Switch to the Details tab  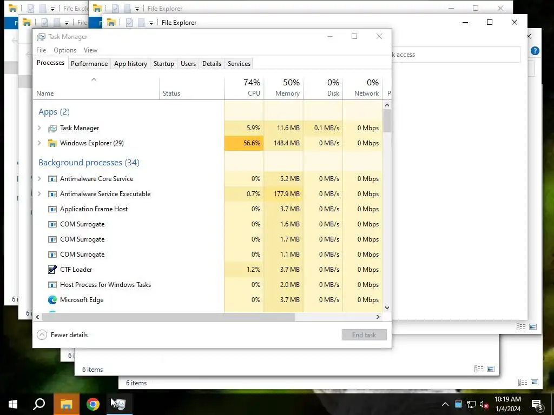click(212, 64)
